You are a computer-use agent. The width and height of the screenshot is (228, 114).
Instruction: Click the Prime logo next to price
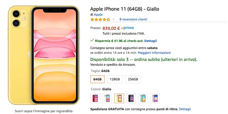(128, 28)
